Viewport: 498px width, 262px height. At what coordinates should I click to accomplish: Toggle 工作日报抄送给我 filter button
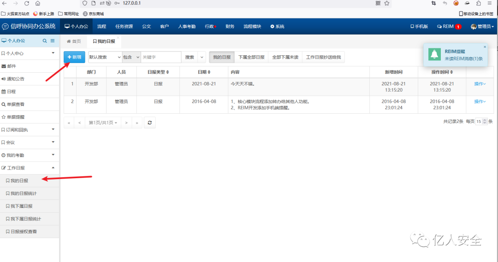point(323,57)
